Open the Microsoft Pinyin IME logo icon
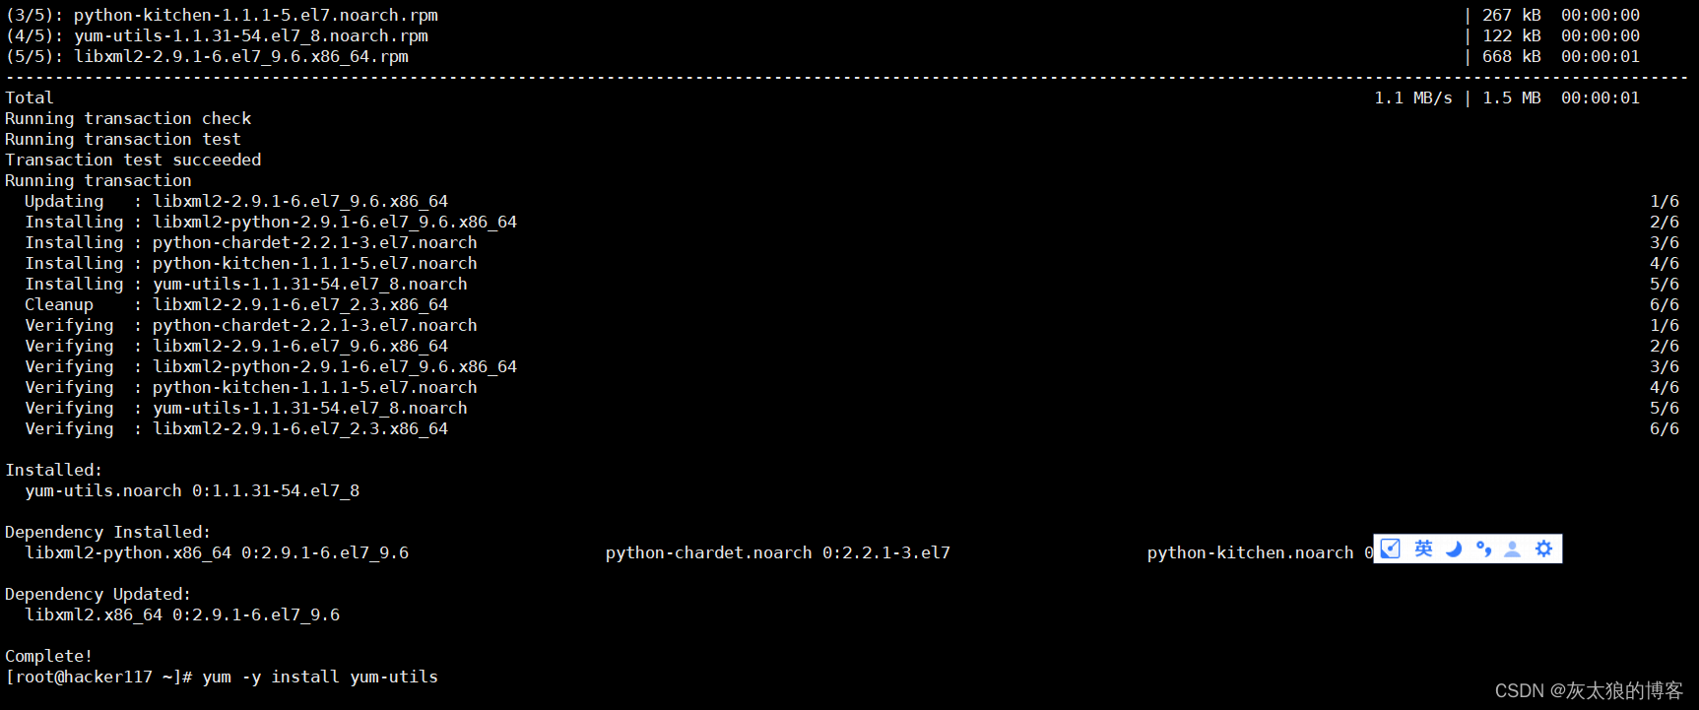The image size is (1699, 710). tap(1391, 549)
